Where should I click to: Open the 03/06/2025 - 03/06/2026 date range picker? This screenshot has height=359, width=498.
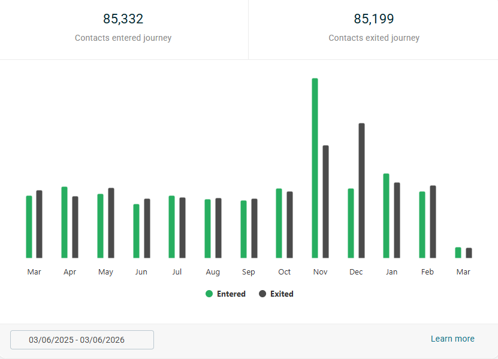82,340
